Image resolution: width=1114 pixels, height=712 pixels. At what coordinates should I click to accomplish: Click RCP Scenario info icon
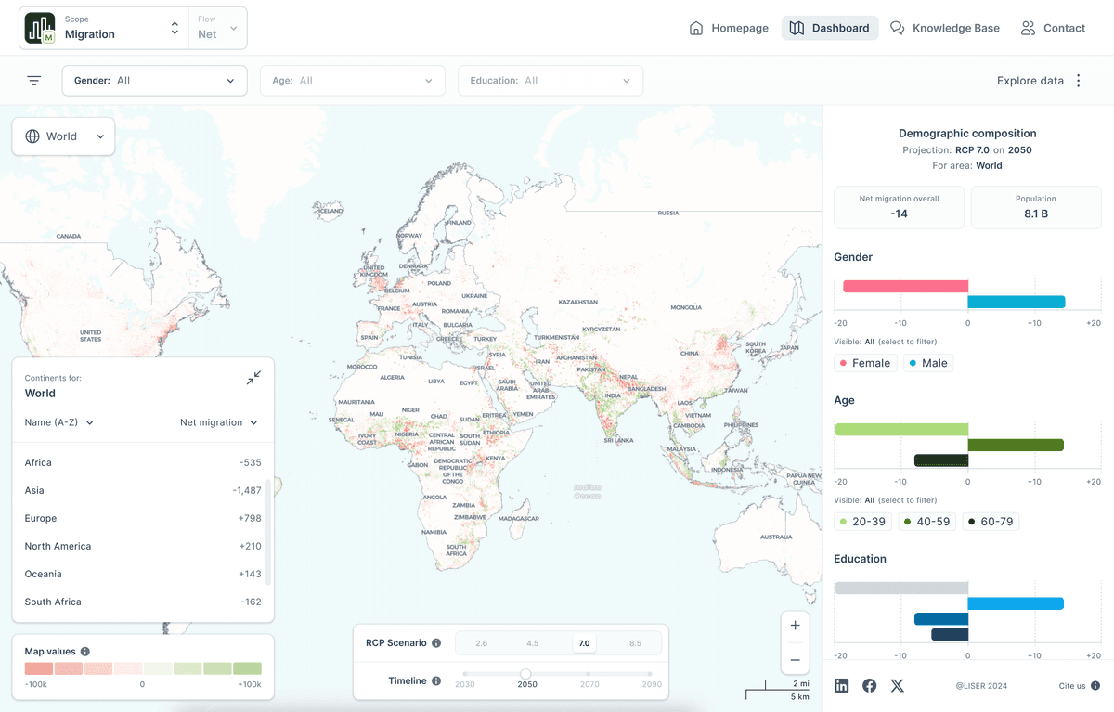click(436, 642)
